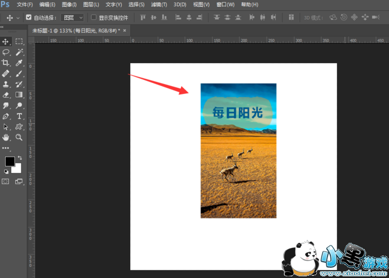Activate the Zoom magnifier tool
The height and width of the screenshot is (278, 389).
[x=19, y=137]
